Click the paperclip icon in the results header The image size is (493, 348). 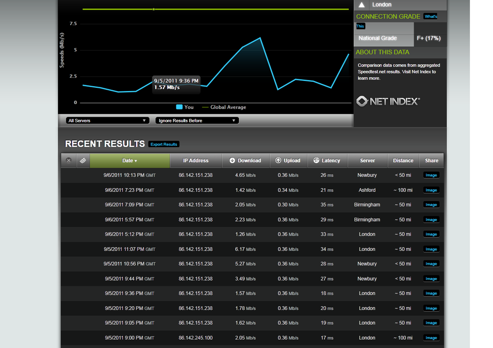pos(83,160)
